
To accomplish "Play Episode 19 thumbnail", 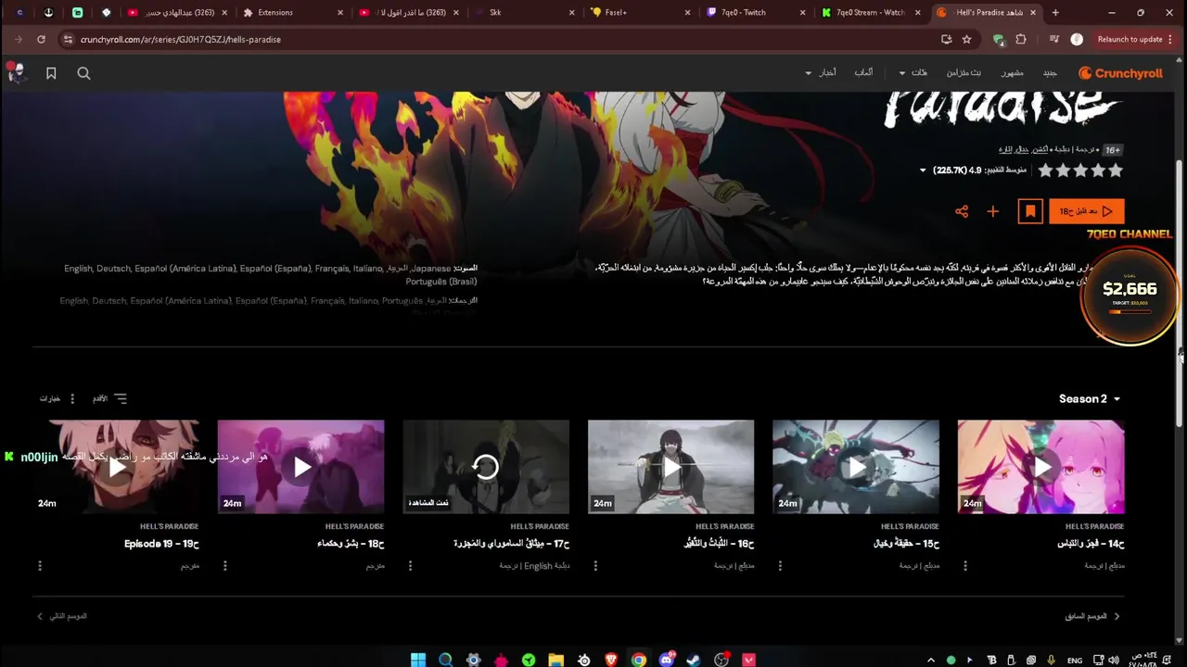I will [x=116, y=467].
